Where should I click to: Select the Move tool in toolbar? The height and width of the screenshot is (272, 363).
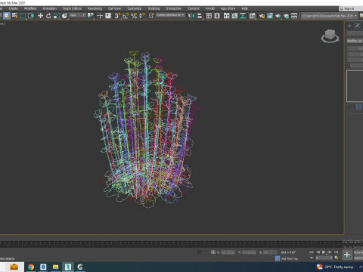tap(40, 16)
